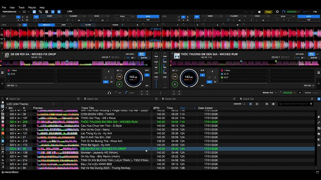
Task: Click the deck 1 artwork thumbnail
Action: (7, 55)
